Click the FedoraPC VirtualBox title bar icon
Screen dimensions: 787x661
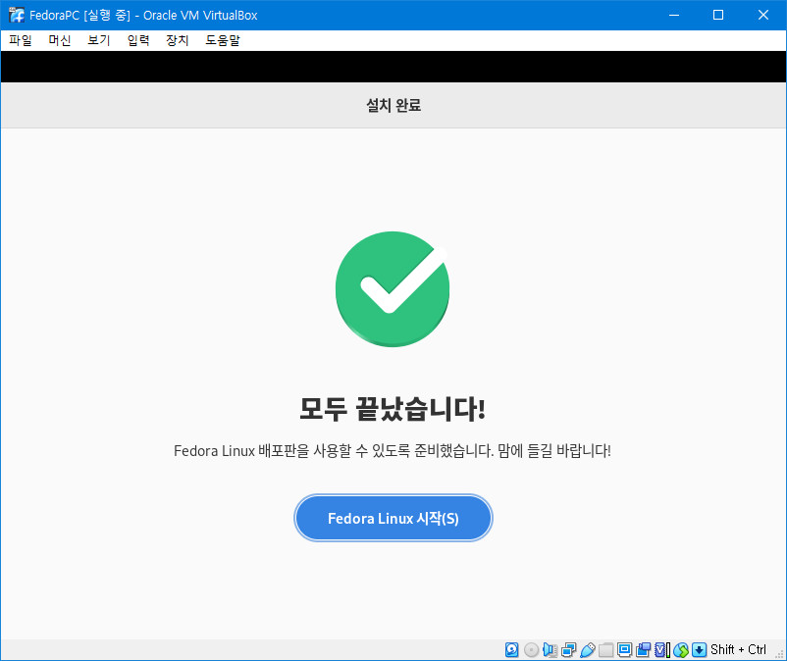17,15
